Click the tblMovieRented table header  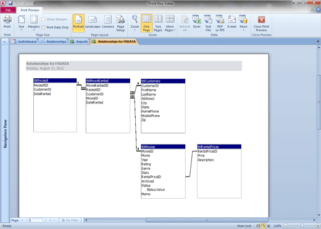point(108,81)
